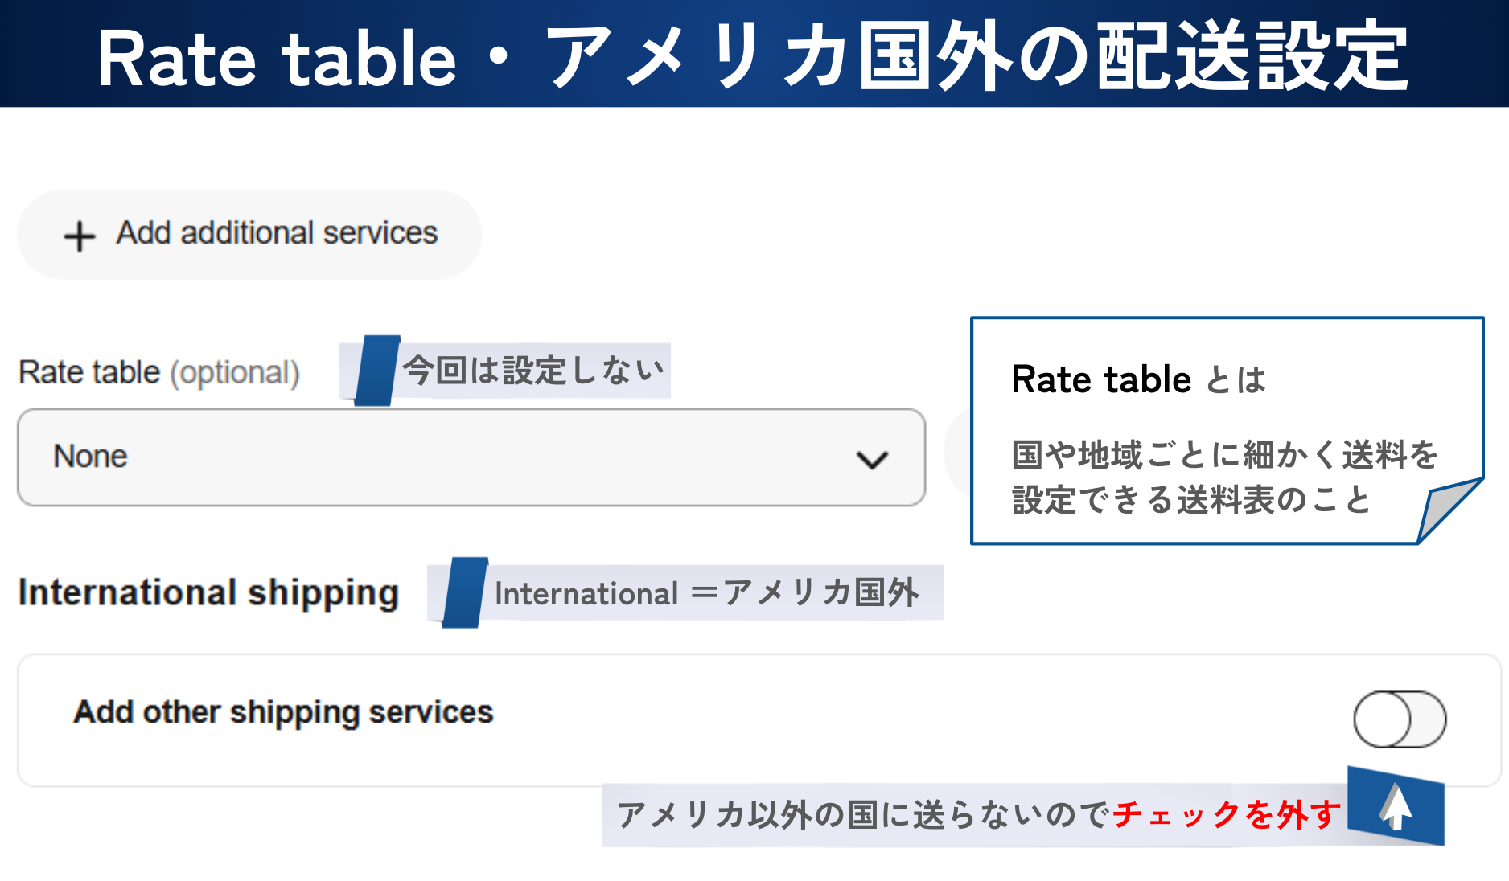The height and width of the screenshot is (881, 1509).
Task: Click the plus icon before Add additional services
Action: coord(80,237)
